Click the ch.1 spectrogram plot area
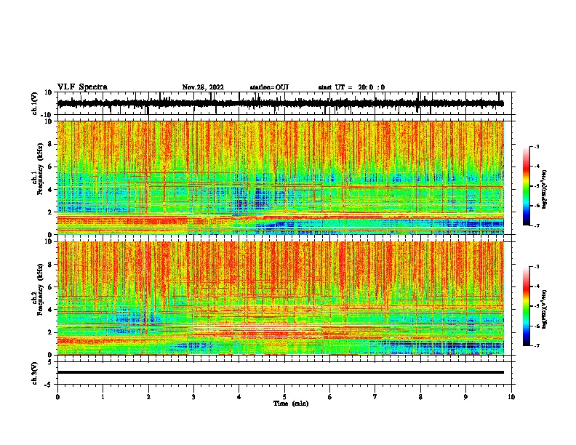Screen dimensions: 576x445 pos(281,177)
